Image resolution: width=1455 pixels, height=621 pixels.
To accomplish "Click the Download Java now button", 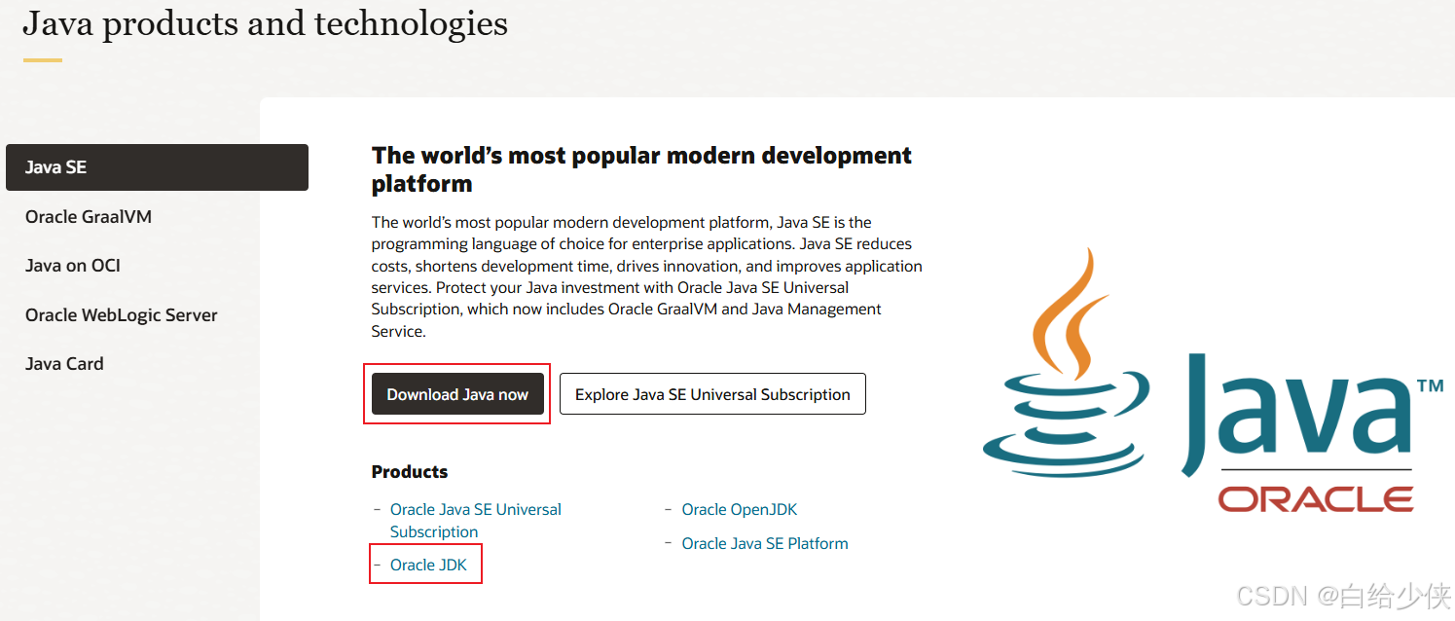I will point(457,394).
